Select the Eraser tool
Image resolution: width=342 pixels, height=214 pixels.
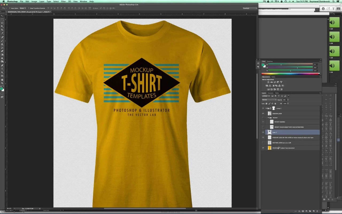(x=2, y=51)
